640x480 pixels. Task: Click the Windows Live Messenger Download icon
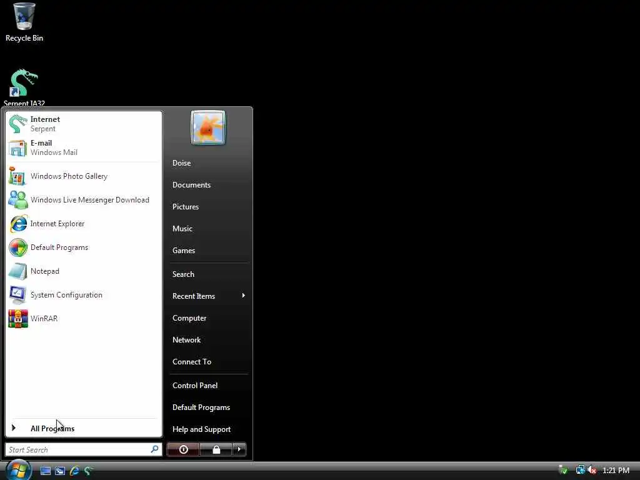pyautogui.click(x=18, y=199)
